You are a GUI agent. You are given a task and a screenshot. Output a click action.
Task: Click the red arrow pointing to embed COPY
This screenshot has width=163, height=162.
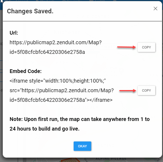click(128, 91)
